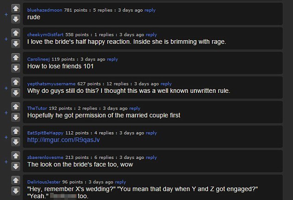293x200 pixels.
Task: Downvote zbaerenlovesme's comment
Action: pos(16,166)
